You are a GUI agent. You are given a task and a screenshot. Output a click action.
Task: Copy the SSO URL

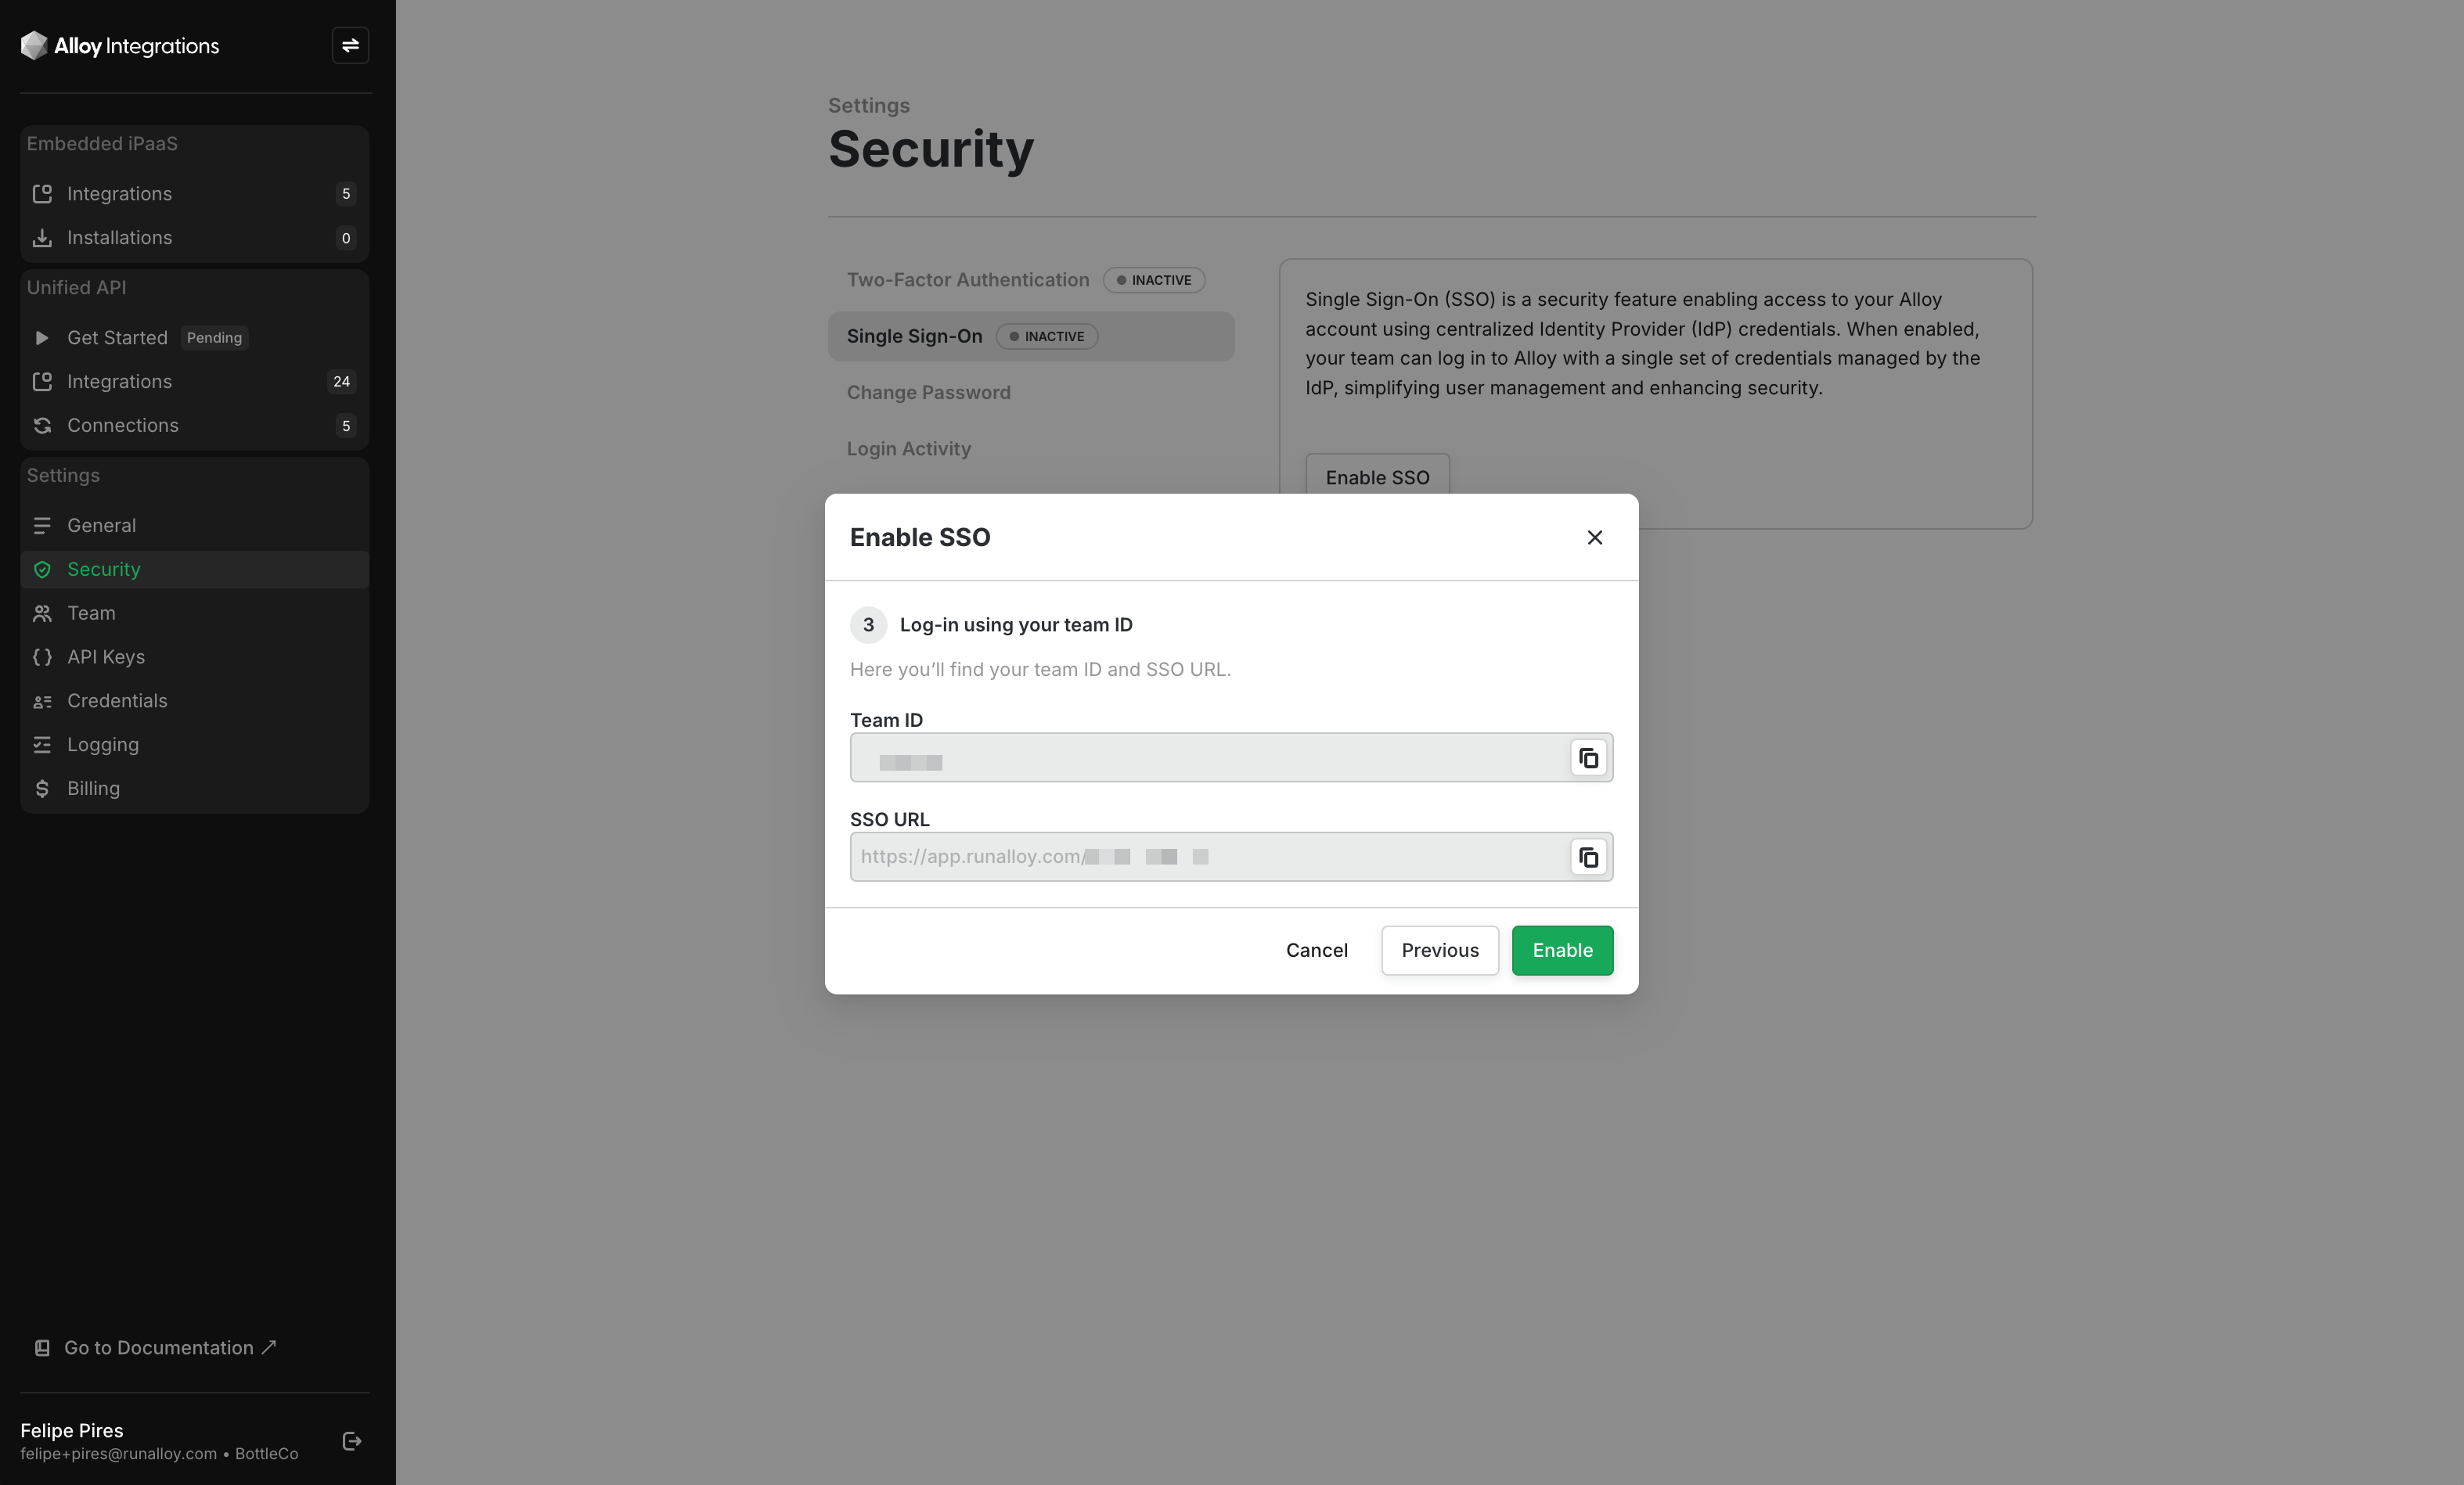pos(1588,858)
